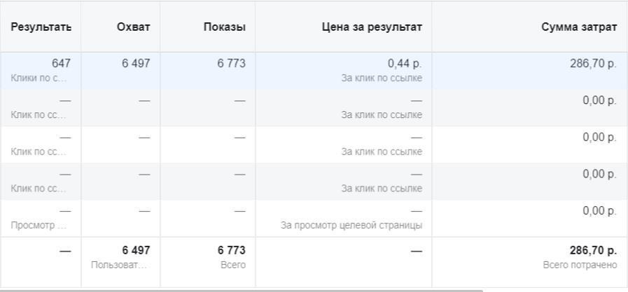Click bold total impressions 6 773 in the summary row

pyautogui.click(x=231, y=250)
